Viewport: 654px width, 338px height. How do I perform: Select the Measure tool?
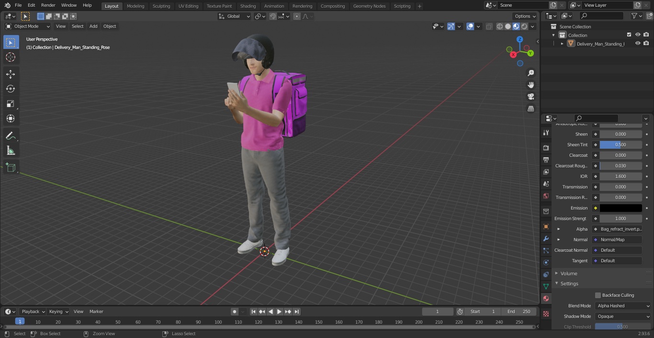(11, 151)
